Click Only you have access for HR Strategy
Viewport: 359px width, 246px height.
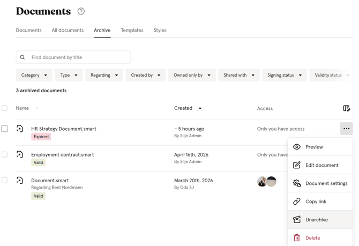point(281,129)
